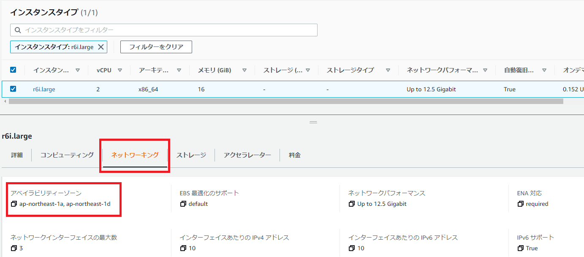The height and width of the screenshot is (257, 584).
Task: Click the vCPU value 2 cell
Action: [x=98, y=90]
